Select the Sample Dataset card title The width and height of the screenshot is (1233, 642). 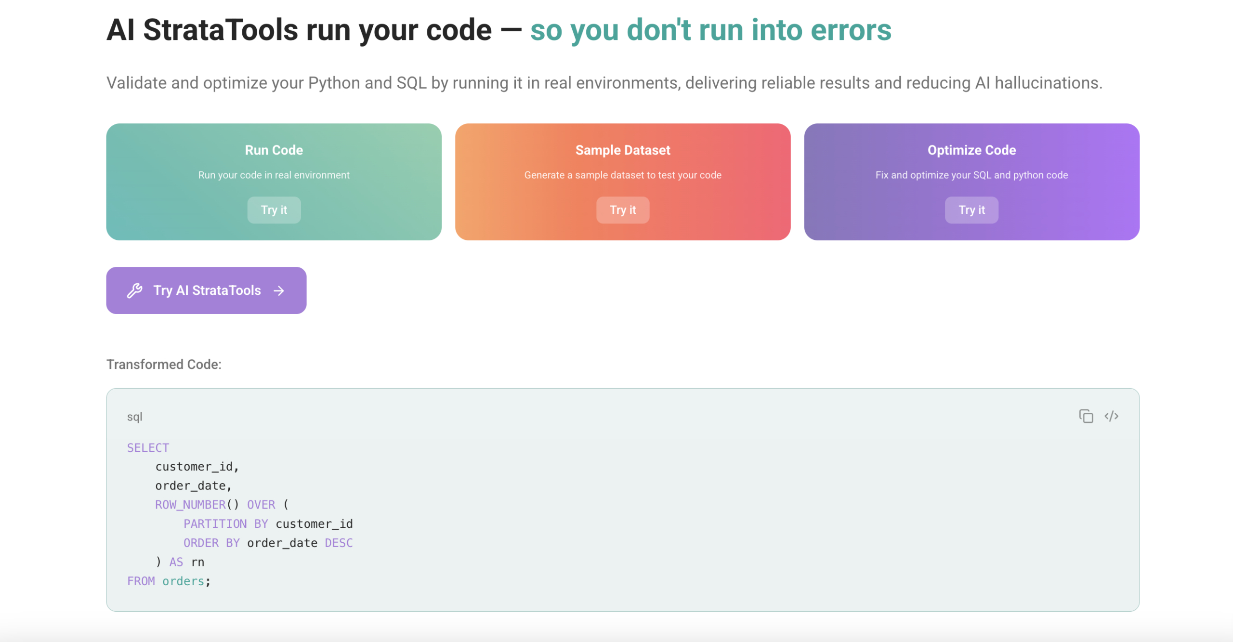(x=623, y=150)
